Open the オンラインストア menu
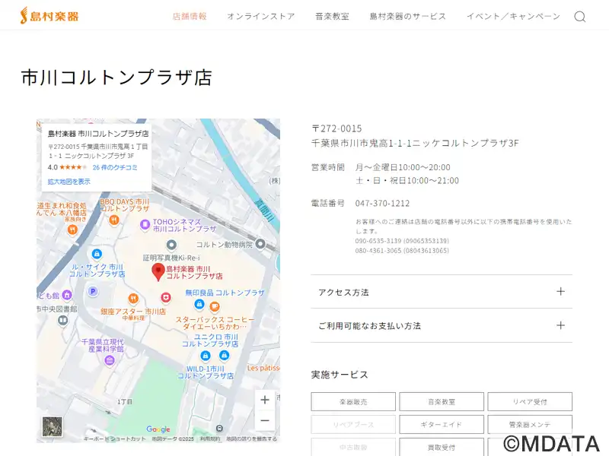Viewport: 609px width, 456px height. 261,16
